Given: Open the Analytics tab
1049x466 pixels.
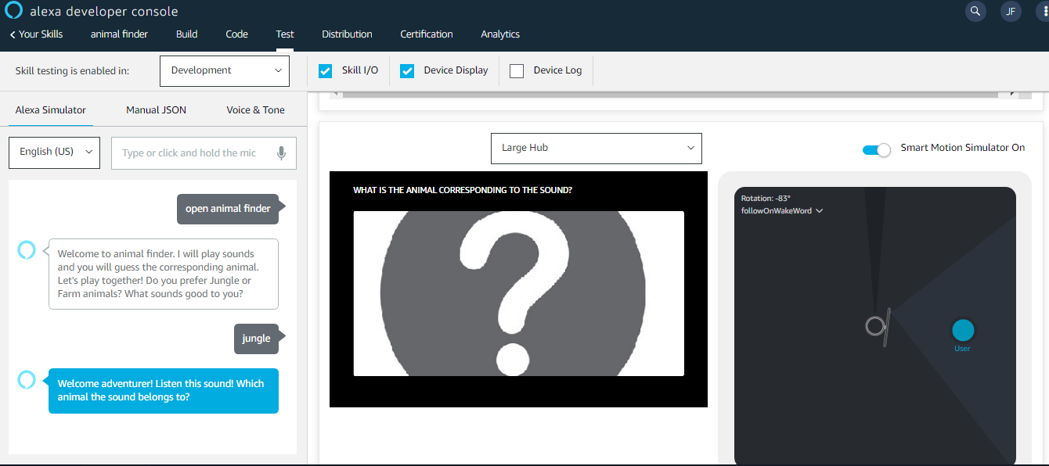Looking at the screenshot, I should [500, 34].
